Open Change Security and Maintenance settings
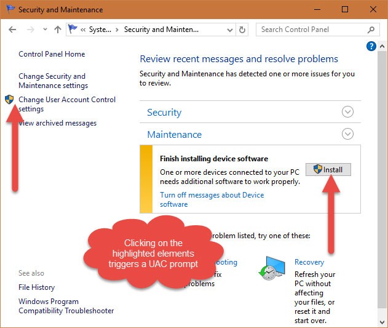This screenshot has height=328, width=388. click(53, 81)
